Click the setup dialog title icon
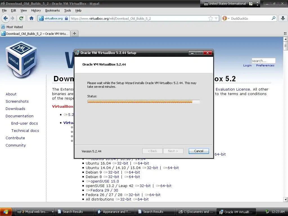 pos(77,53)
